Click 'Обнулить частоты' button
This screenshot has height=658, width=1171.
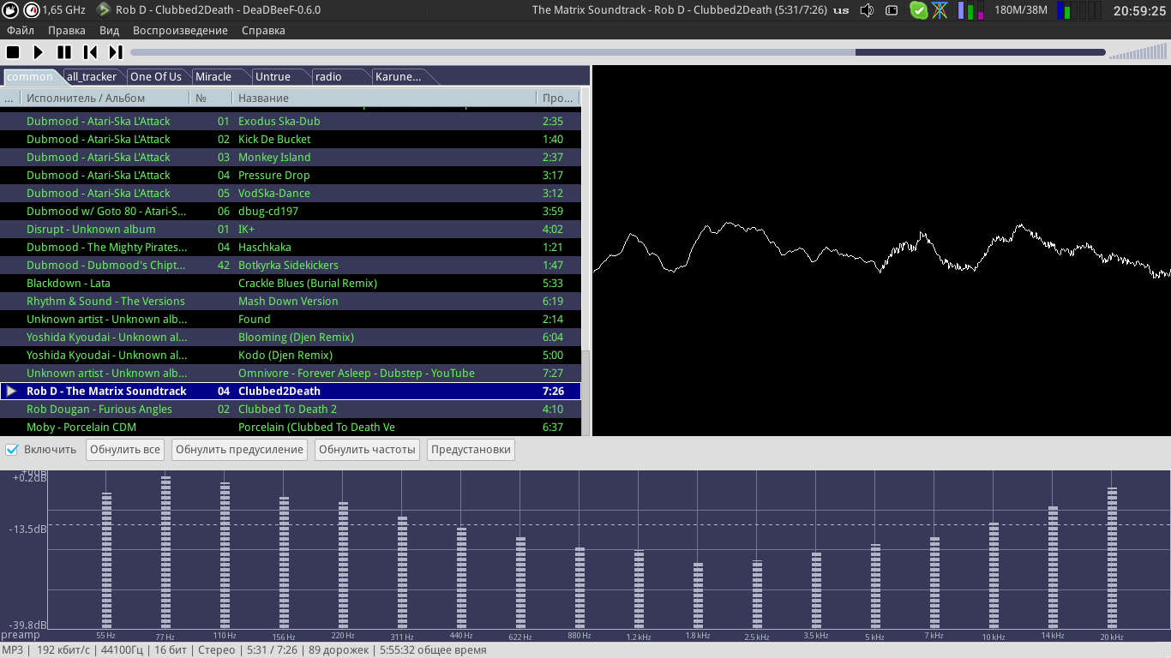pyautogui.click(x=367, y=450)
